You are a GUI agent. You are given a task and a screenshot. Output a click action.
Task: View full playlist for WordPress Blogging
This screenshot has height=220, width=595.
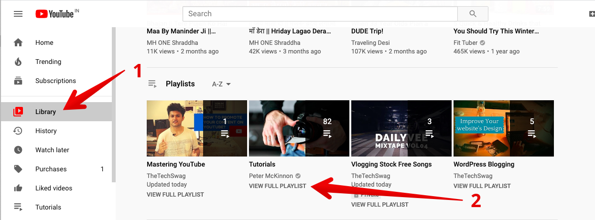[x=482, y=186]
